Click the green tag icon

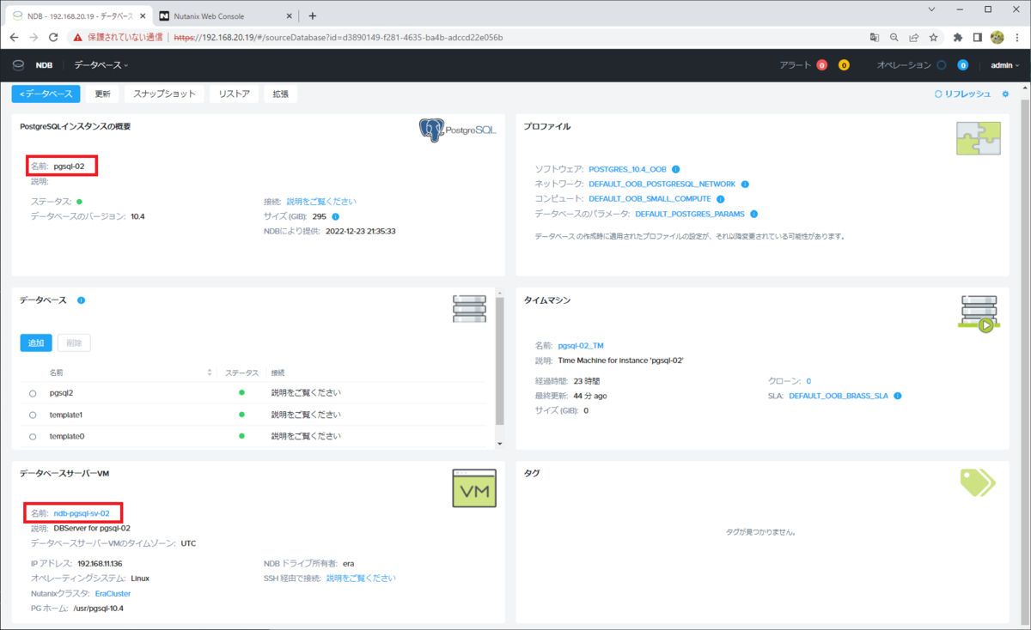click(x=978, y=482)
